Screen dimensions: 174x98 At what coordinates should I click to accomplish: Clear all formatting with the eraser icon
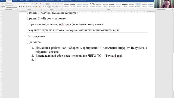point(41,4)
